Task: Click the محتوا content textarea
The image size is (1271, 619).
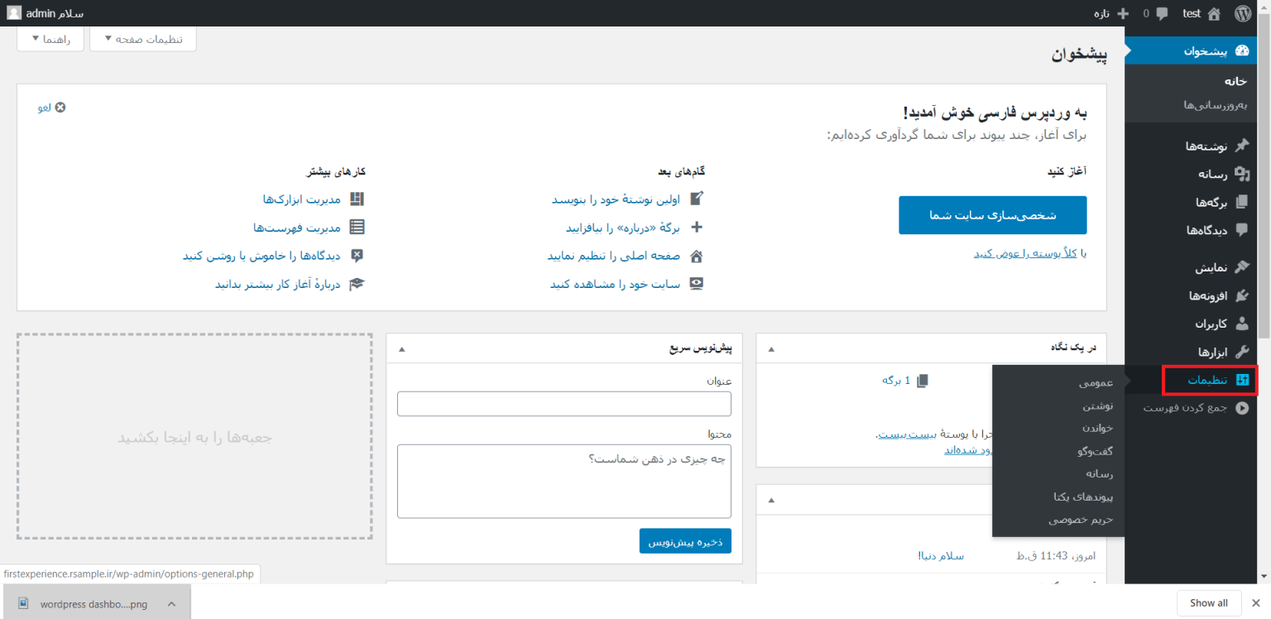Action: click(564, 482)
